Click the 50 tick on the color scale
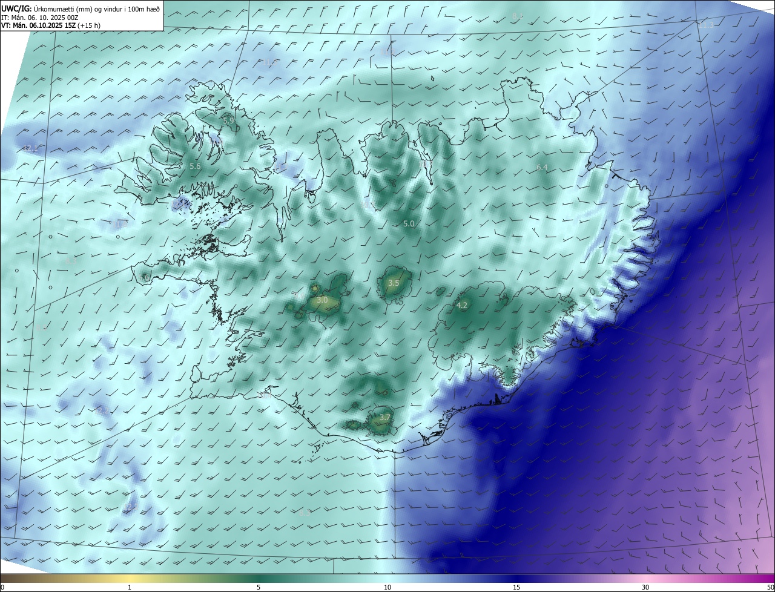The height and width of the screenshot is (592, 775). tap(770, 587)
